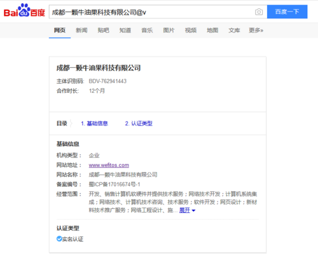Go to the 知道 tab

[x=125, y=30]
